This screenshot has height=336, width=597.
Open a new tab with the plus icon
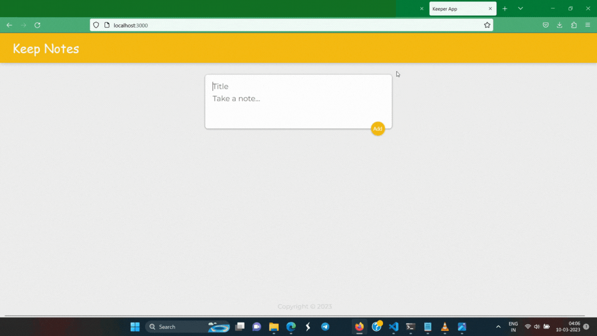505,8
